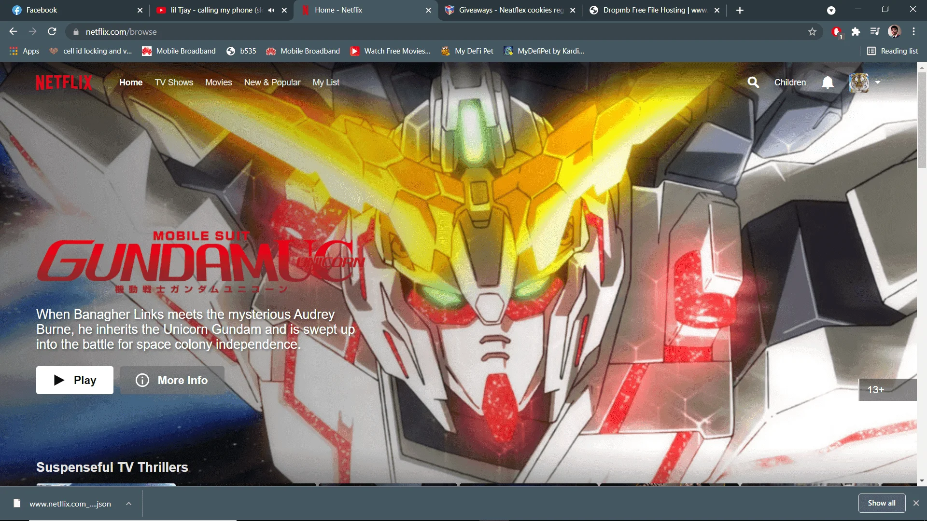This screenshot has width=927, height=521.
Task: Open Chrome three-dot menu
Action: (913, 32)
